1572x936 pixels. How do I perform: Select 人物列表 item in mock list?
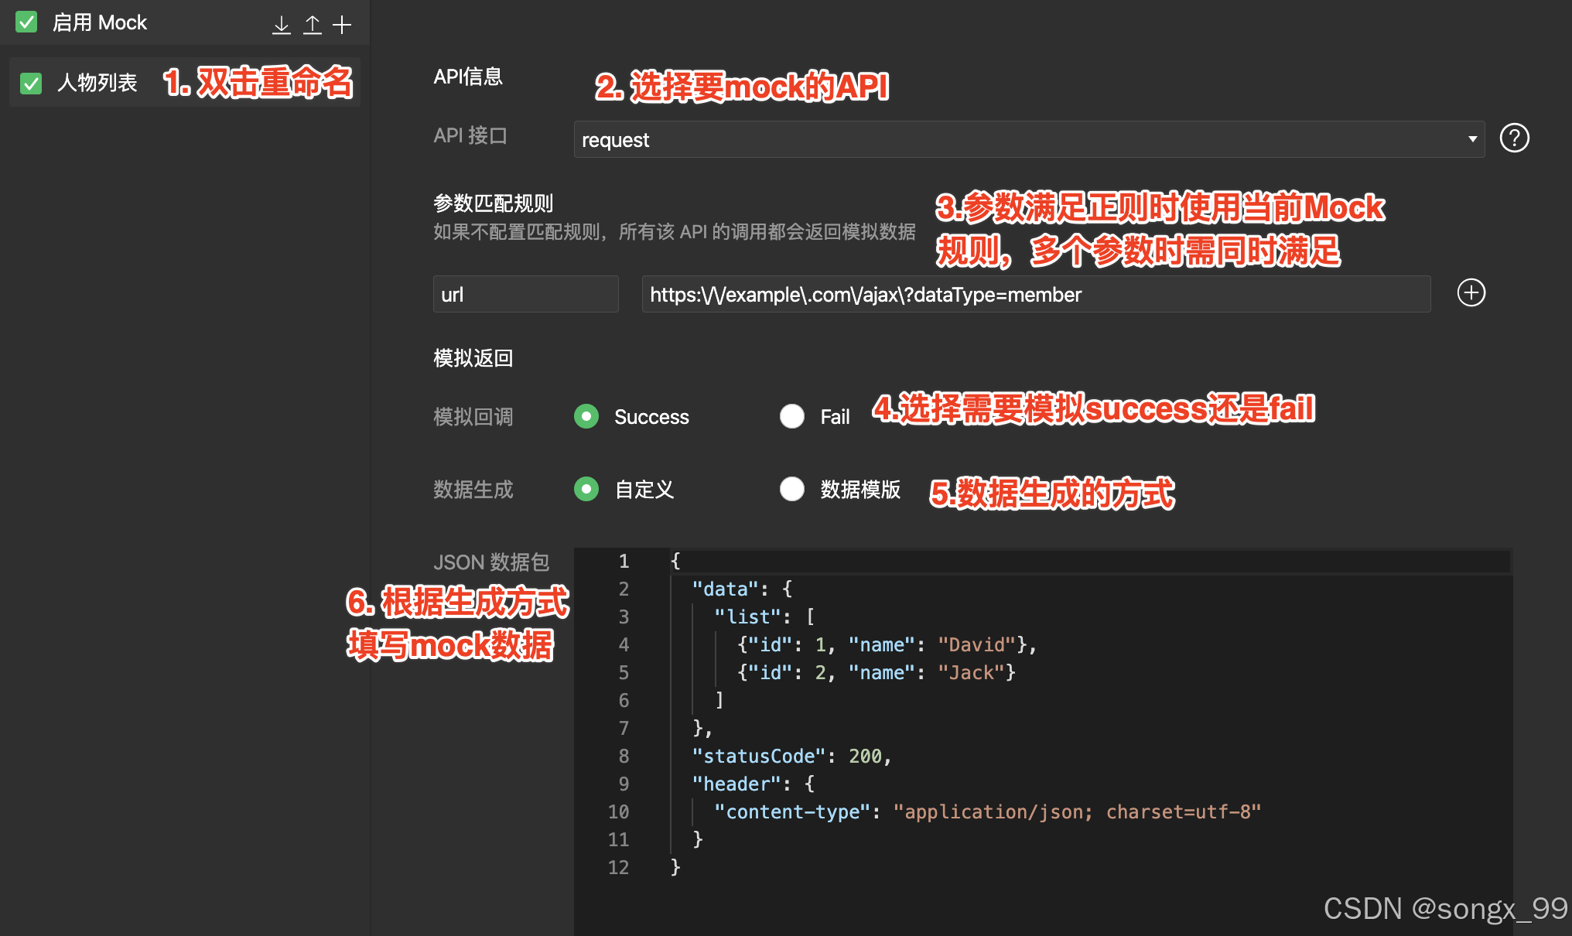(x=97, y=83)
